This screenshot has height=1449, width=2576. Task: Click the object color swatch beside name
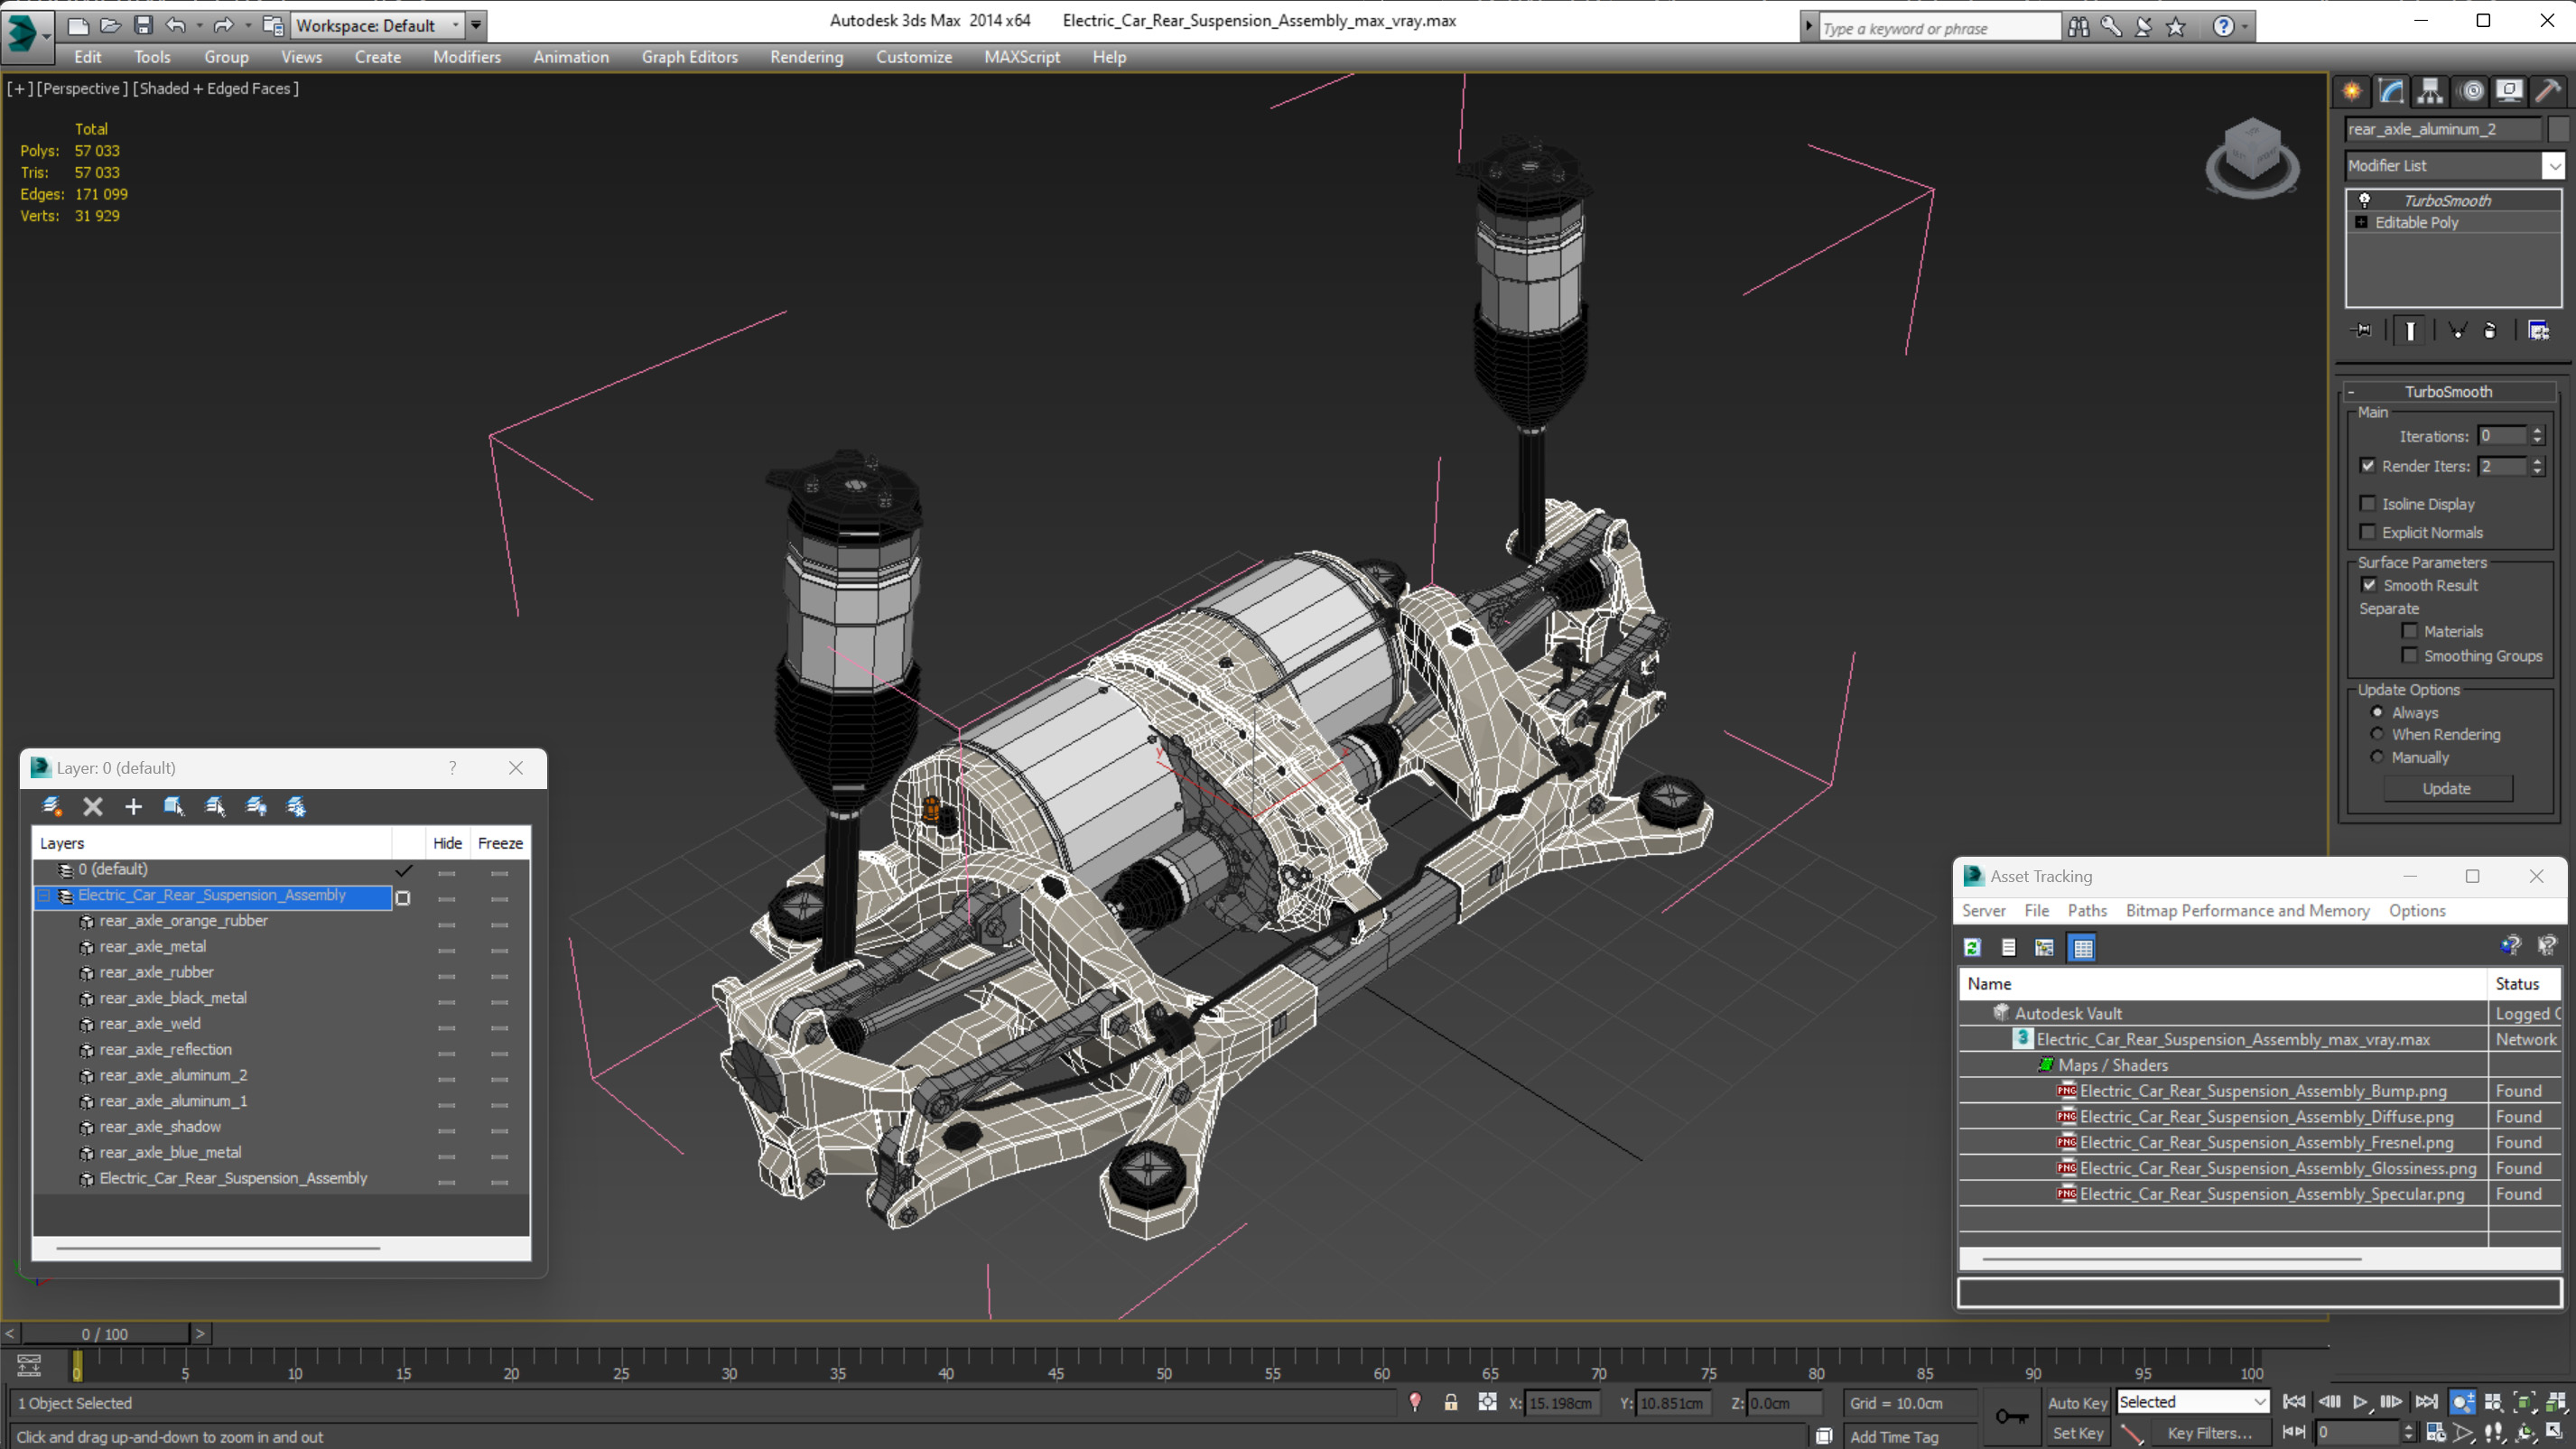click(x=2558, y=129)
